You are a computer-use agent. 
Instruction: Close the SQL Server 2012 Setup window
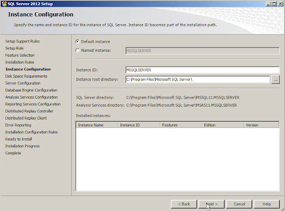click(x=280, y=4)
